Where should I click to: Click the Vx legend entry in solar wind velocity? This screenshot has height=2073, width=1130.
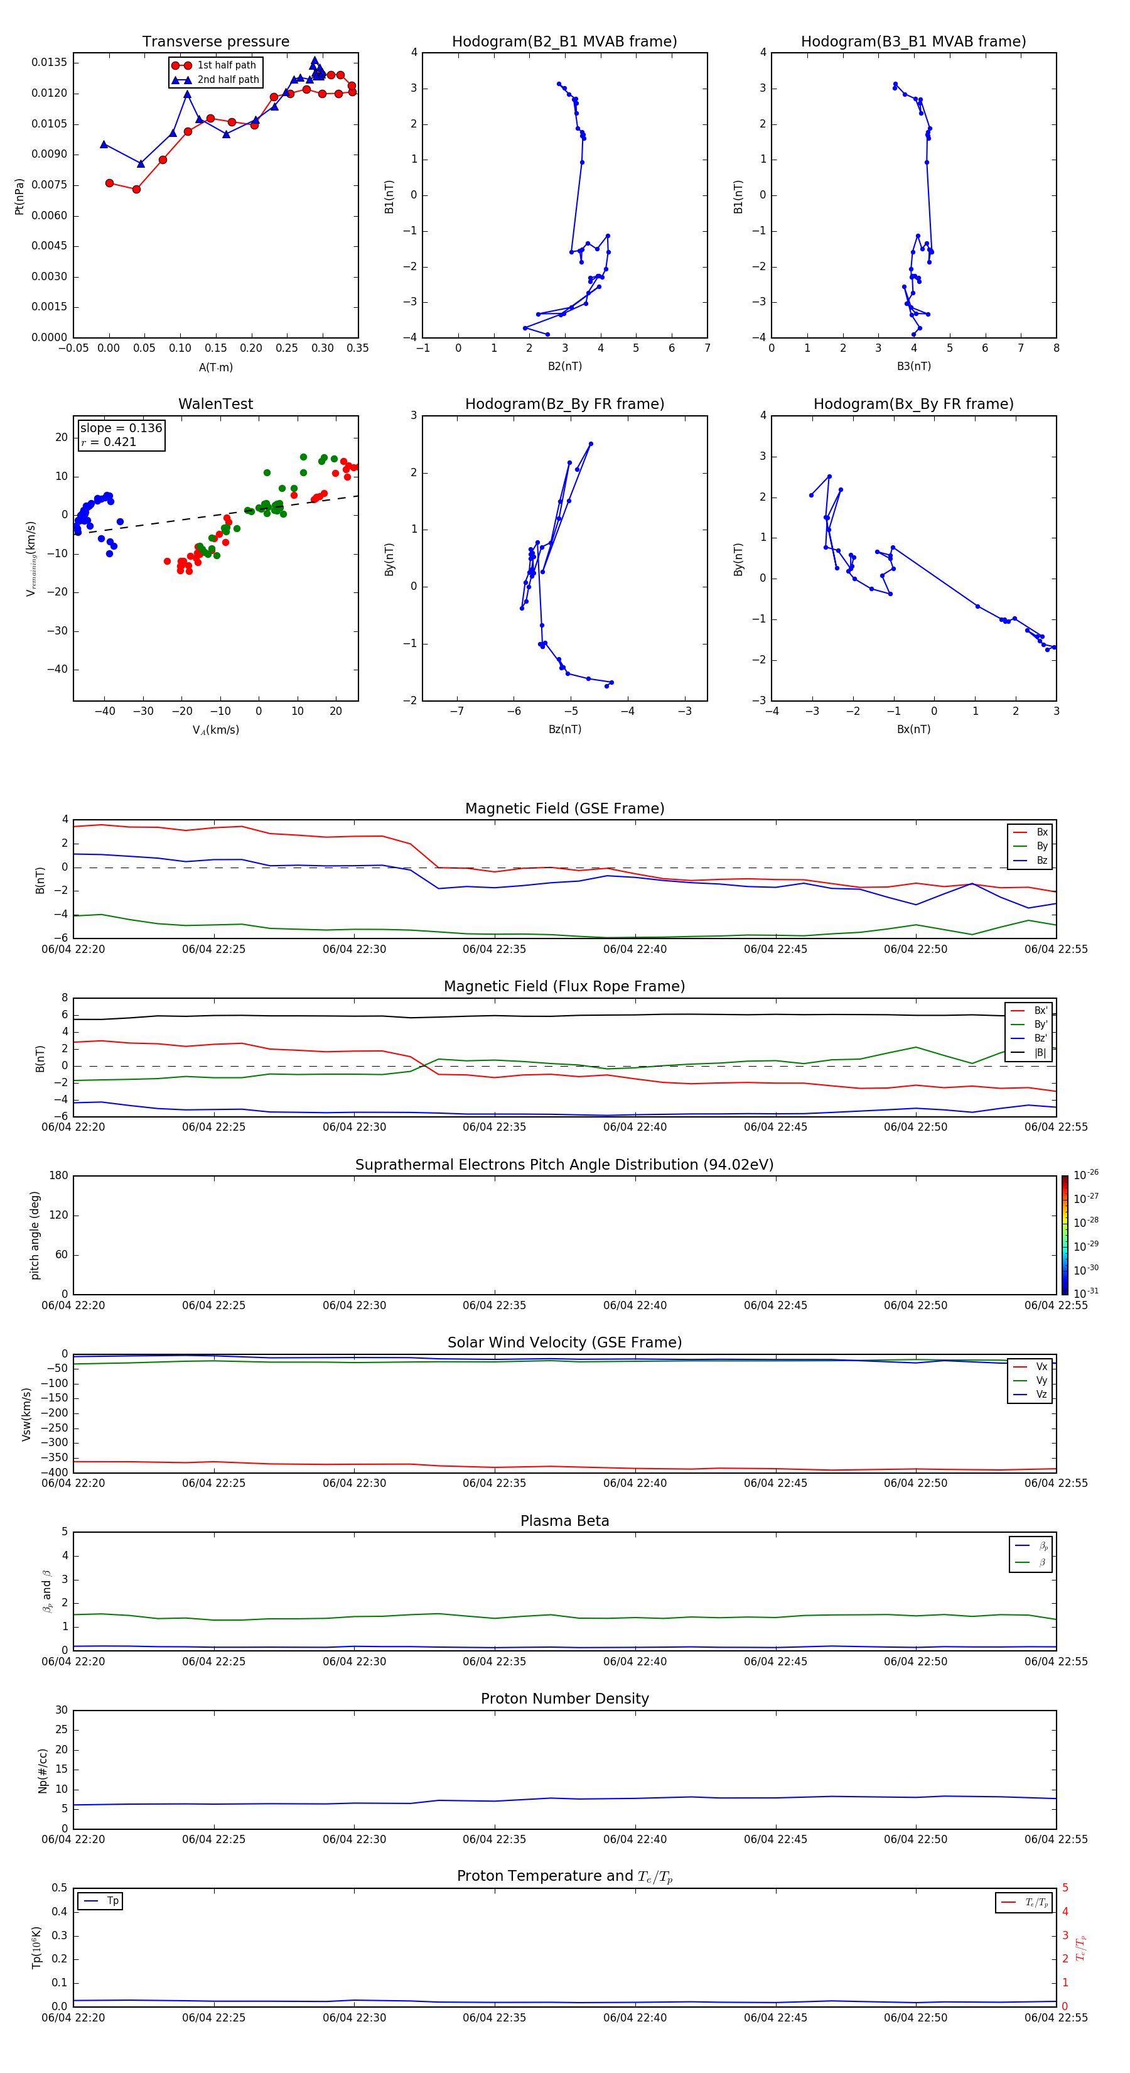1030,1366
